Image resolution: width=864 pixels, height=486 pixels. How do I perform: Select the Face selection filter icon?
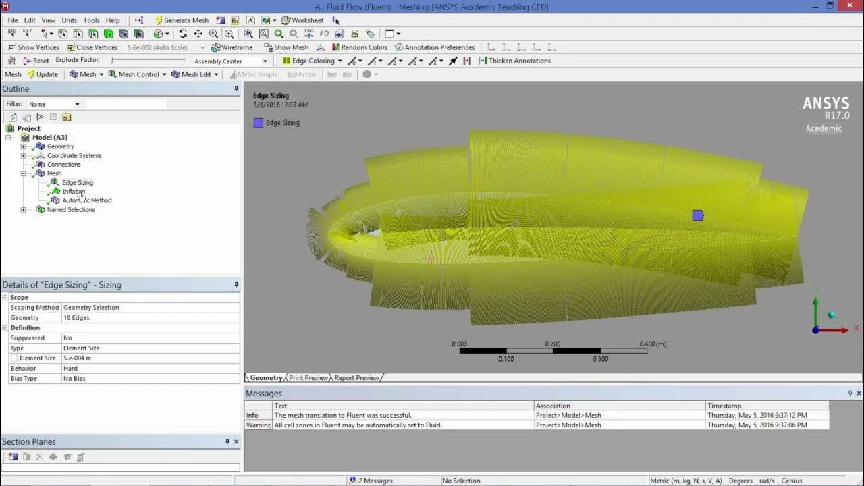coord(94,34)
